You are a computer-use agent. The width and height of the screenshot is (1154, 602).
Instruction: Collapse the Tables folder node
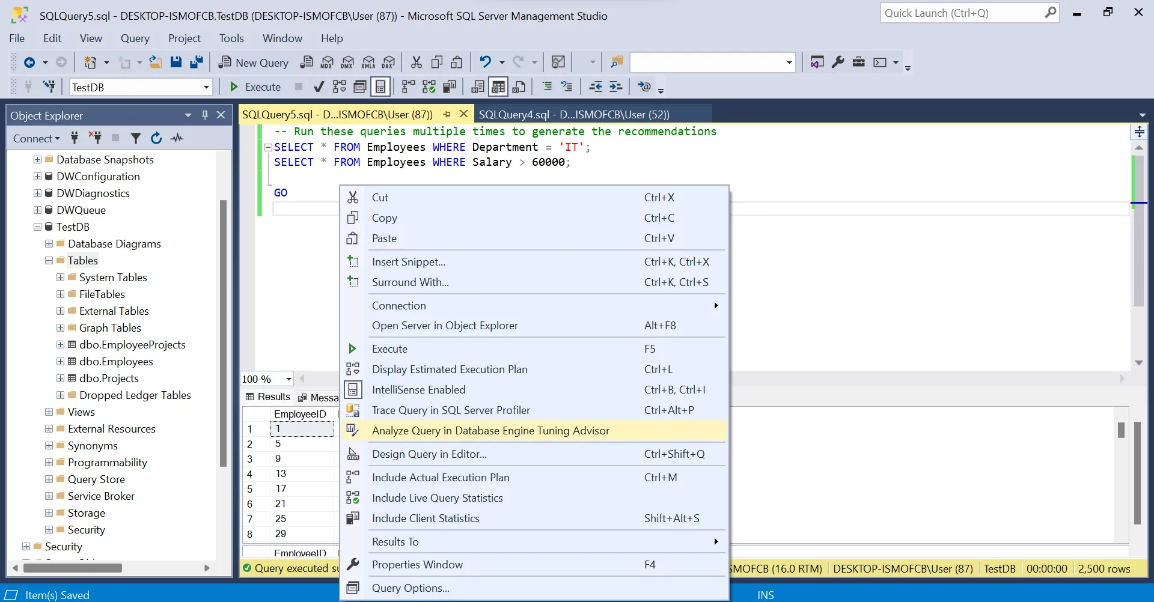pos(49,261)
